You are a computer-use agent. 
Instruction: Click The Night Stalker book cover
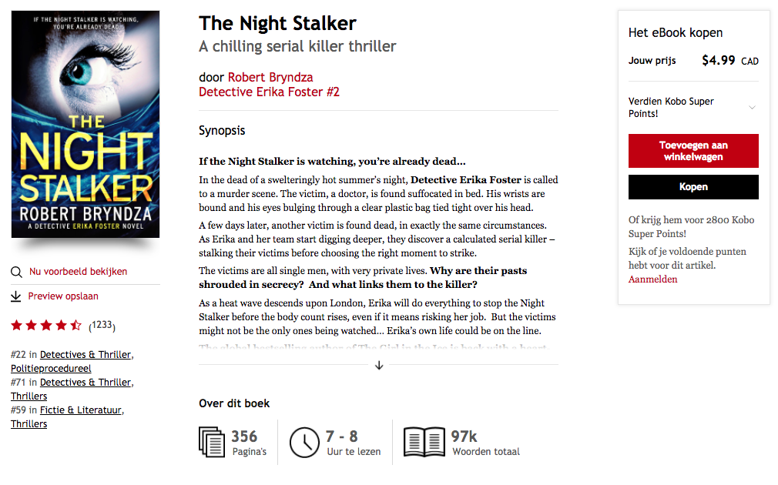[x=86, y=124]
